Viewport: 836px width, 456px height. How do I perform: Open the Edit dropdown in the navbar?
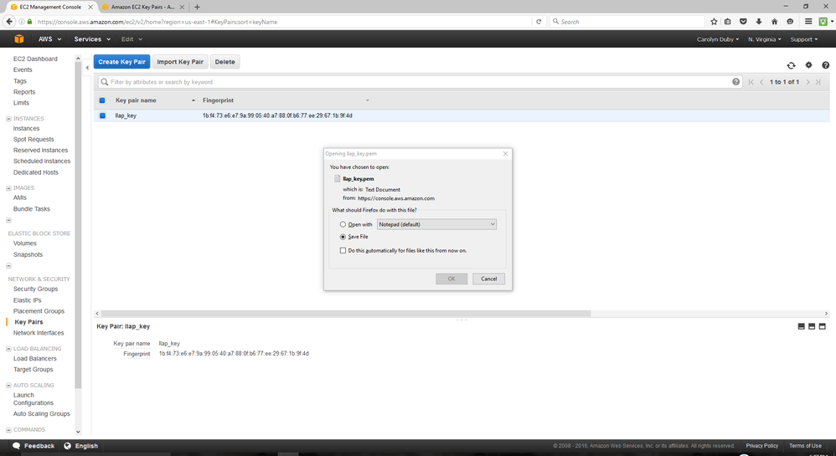(132, 38)
